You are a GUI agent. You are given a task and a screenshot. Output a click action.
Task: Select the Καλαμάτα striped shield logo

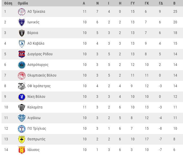(x=22, y=107)
